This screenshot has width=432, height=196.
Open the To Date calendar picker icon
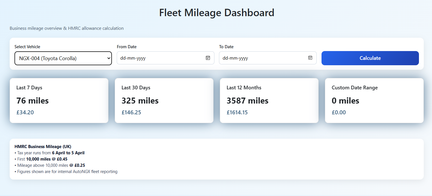click(310, 58)
